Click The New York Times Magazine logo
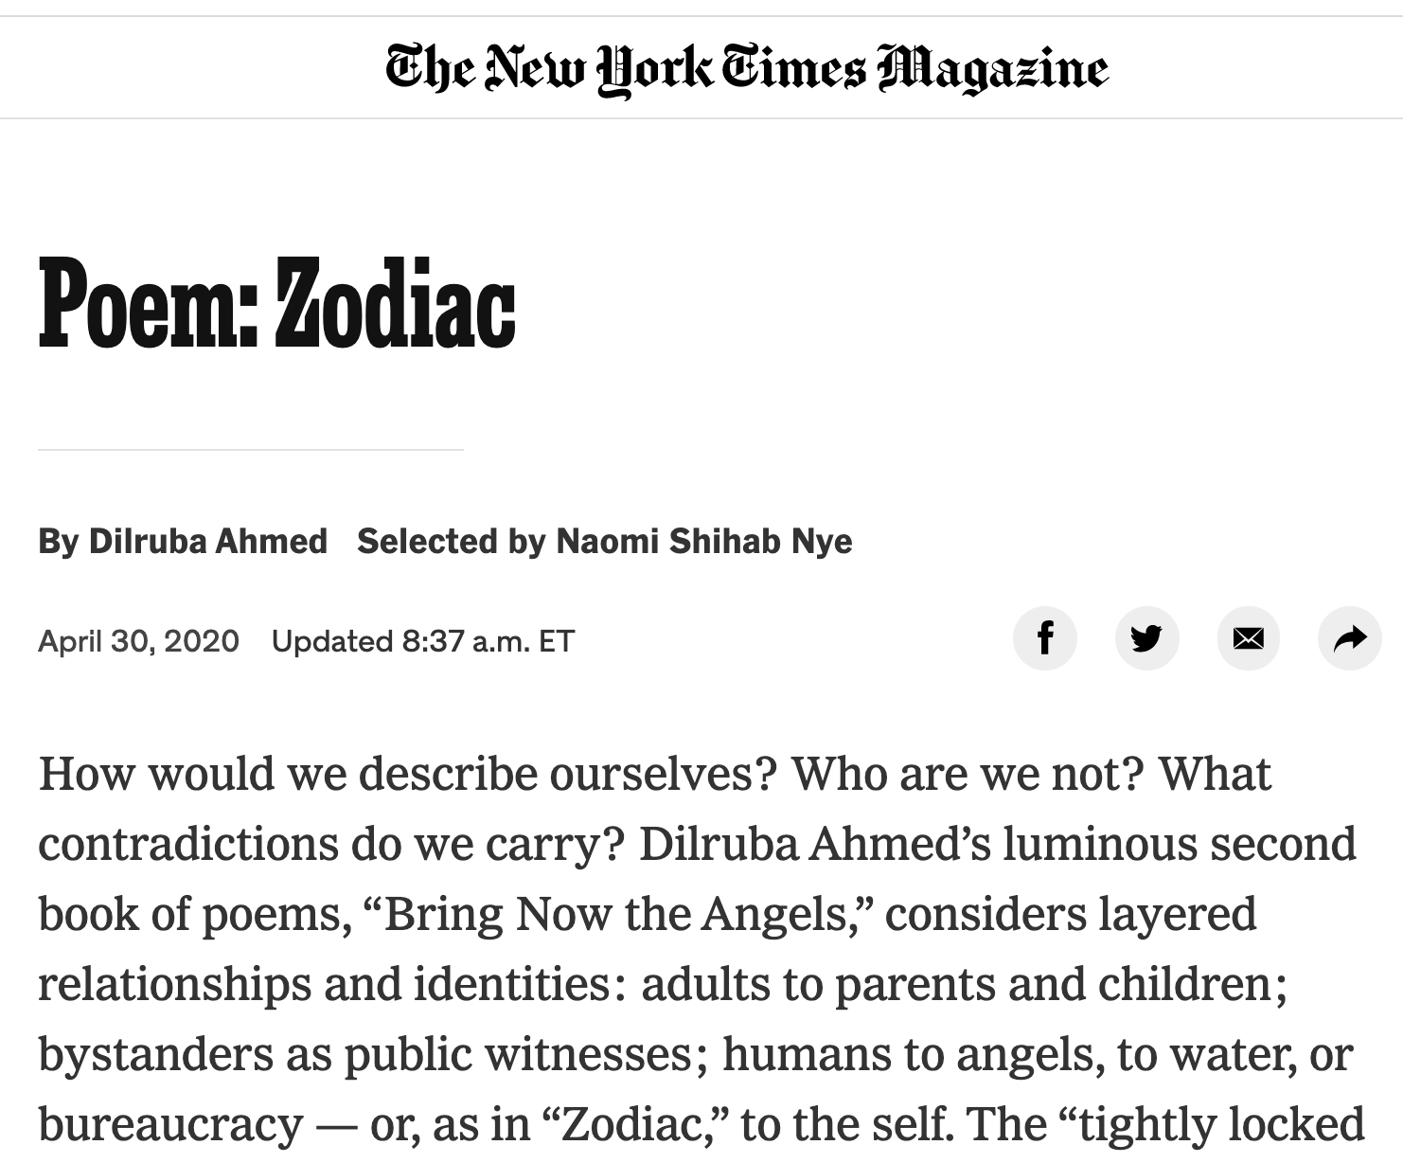This screenshot has height=1163, width=1403. click(747, 68)
